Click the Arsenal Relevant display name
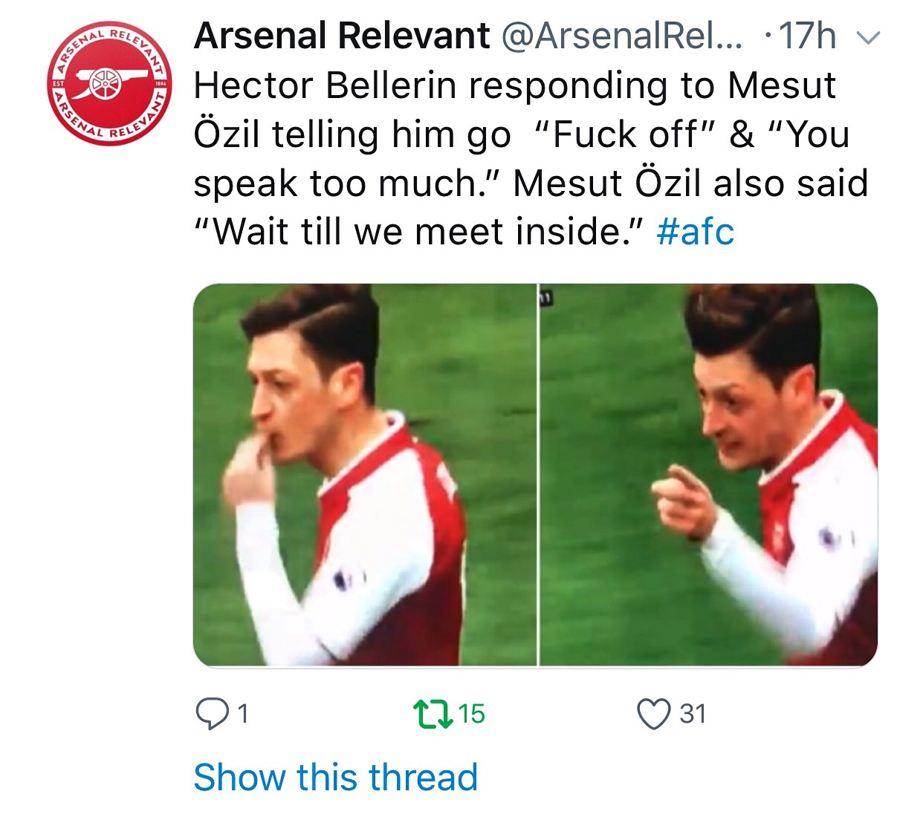 [342, 36]
